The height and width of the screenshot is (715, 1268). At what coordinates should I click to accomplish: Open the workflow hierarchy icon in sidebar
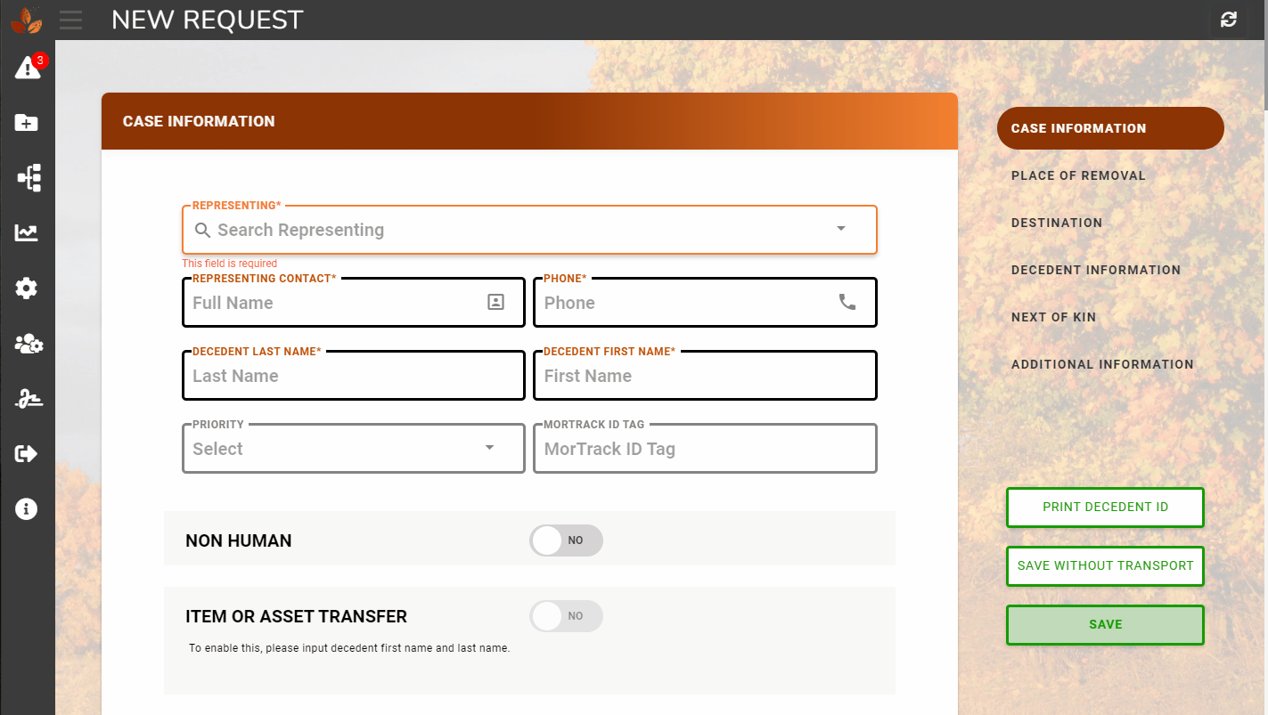pos(27,177)
